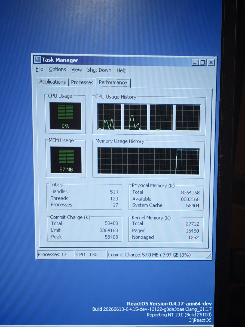This screenshot has height=327, width=245.
Task: Click the third CPU Usage History graph
Action: [161, 117]
